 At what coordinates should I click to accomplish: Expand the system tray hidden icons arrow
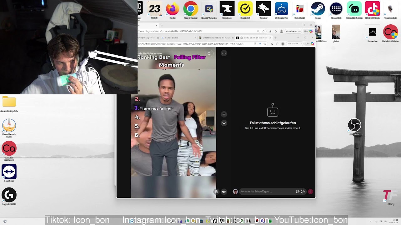point(371,221)
